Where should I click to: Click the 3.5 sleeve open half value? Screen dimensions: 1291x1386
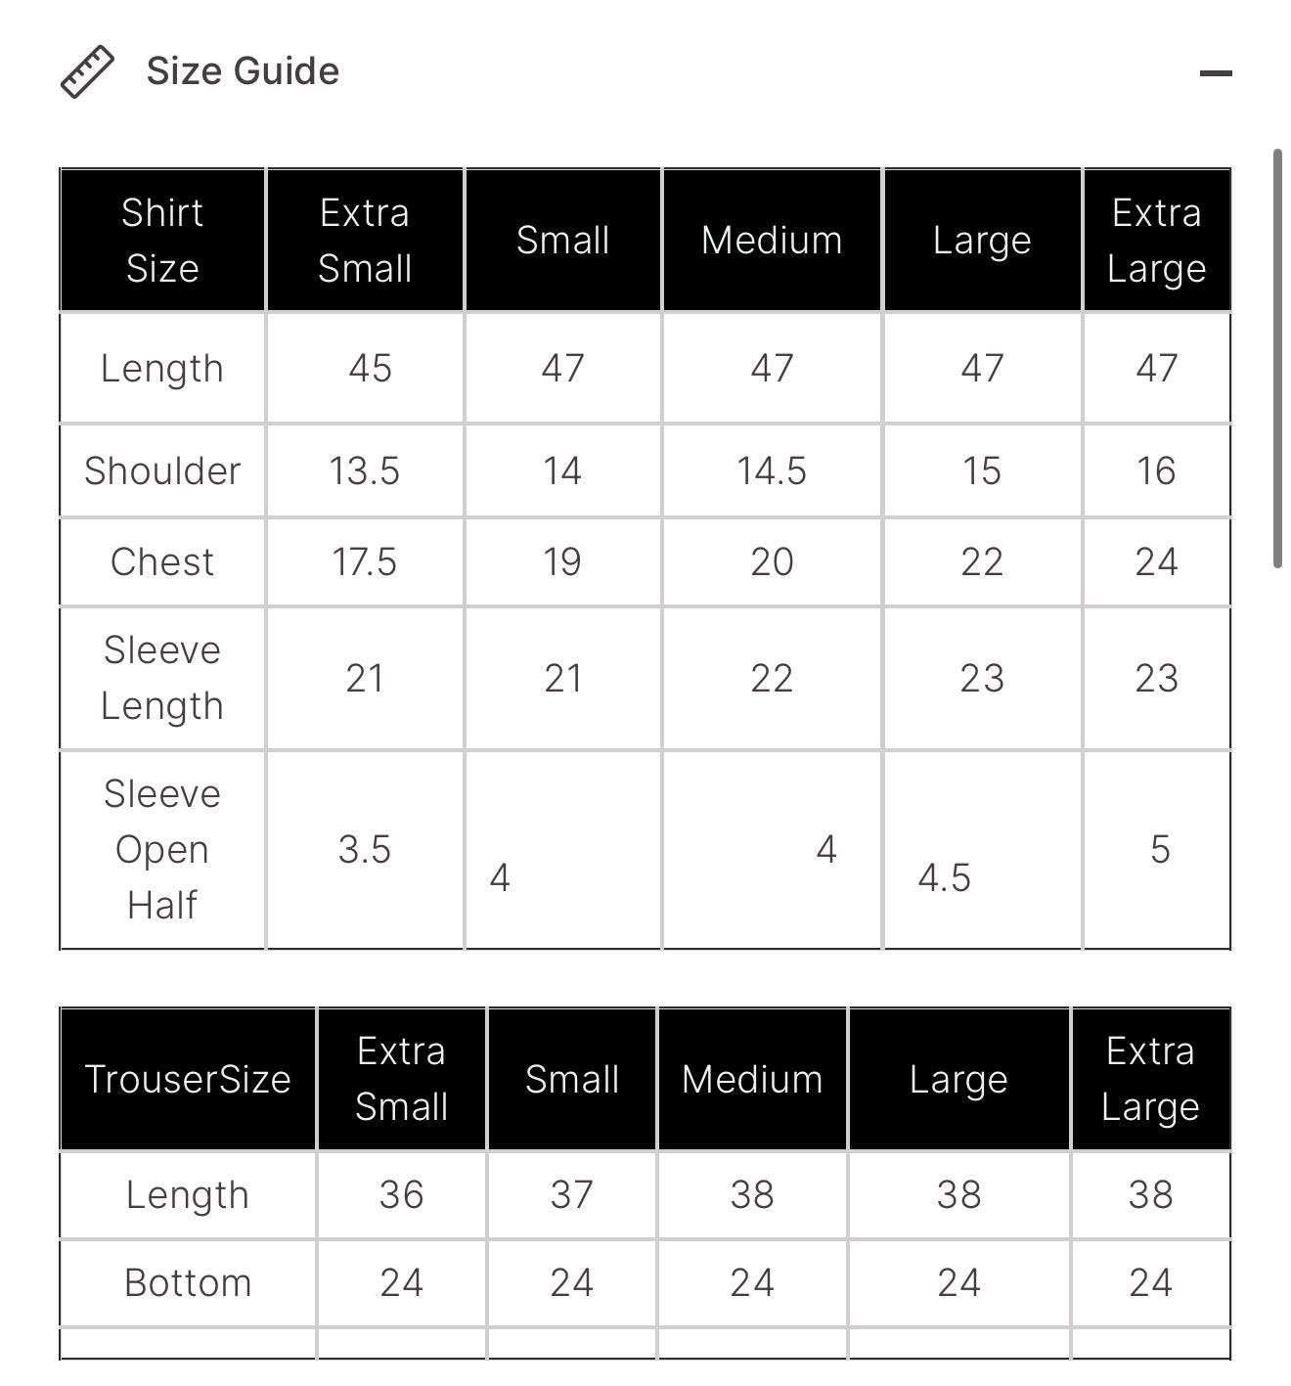365,849
